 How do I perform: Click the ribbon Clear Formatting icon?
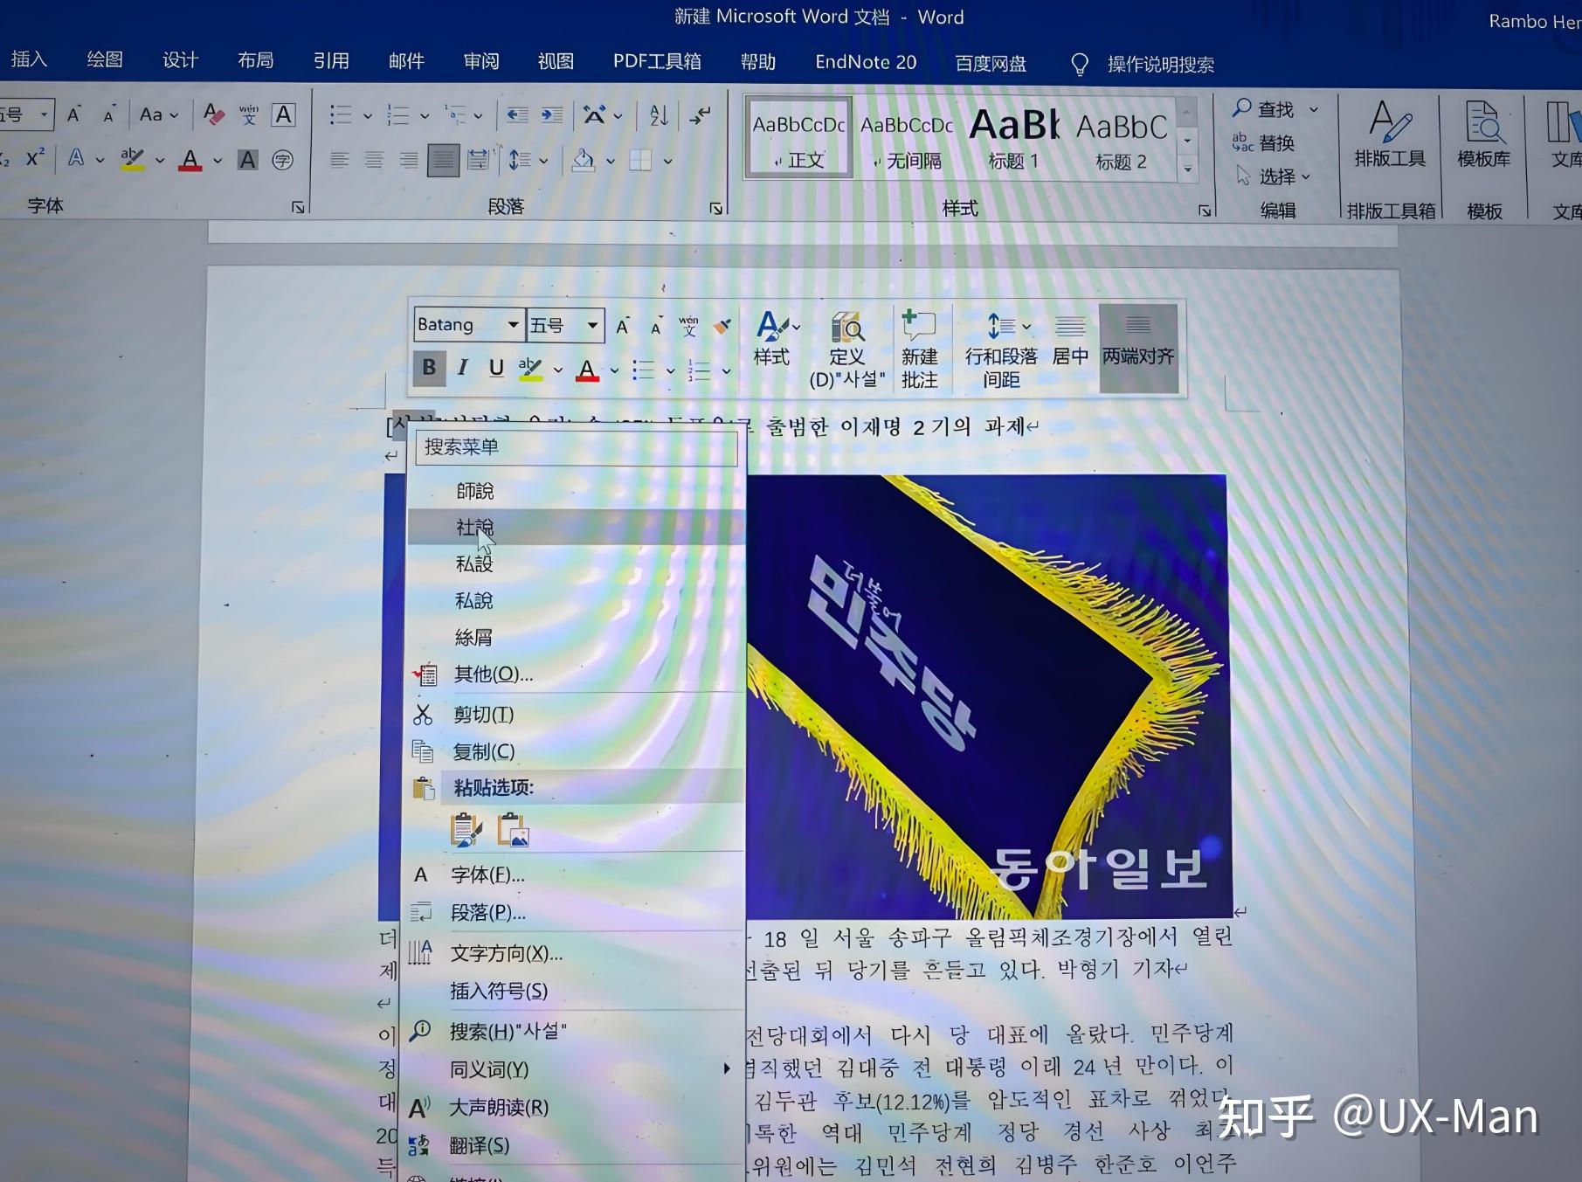pos(213,114)
